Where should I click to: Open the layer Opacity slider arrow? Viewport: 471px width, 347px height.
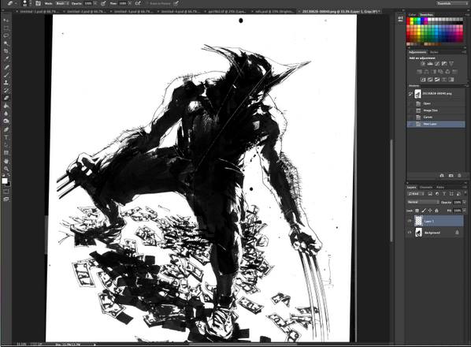click(465, 202)
